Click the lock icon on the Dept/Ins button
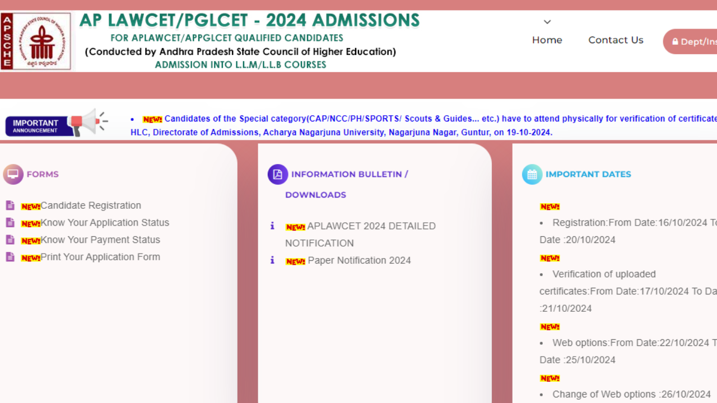 [x=676, y=41]
